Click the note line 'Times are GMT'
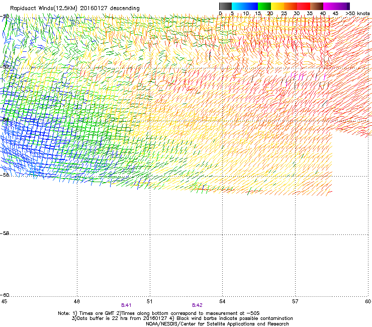This screenshot has width=372, height=327. pos(97,313)
